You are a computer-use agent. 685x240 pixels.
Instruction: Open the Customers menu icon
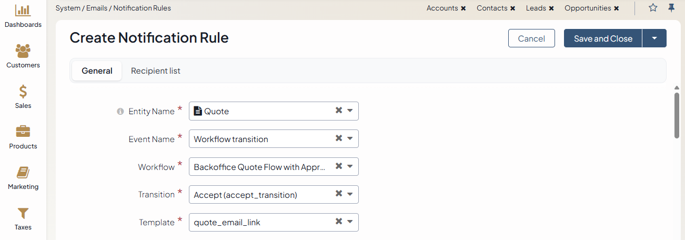pos(23,51)
